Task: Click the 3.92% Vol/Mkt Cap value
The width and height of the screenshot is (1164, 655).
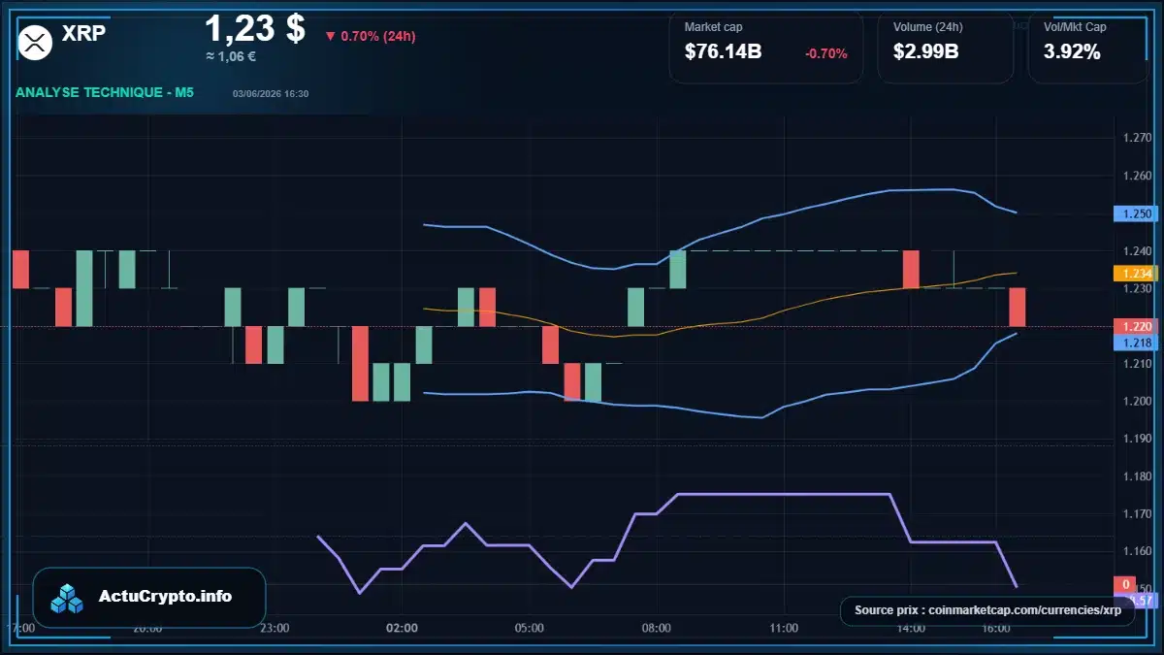Action: [1072, 52]
